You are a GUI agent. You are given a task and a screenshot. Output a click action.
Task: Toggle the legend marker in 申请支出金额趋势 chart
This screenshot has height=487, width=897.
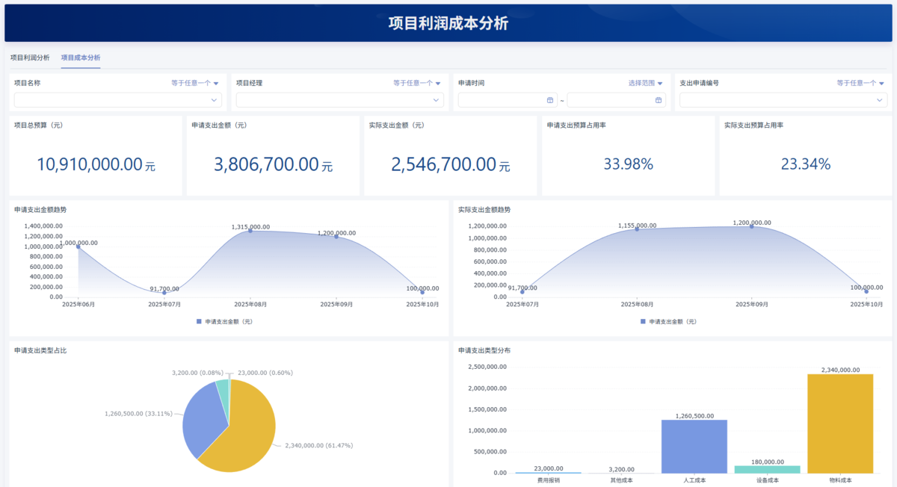[200, 321]
